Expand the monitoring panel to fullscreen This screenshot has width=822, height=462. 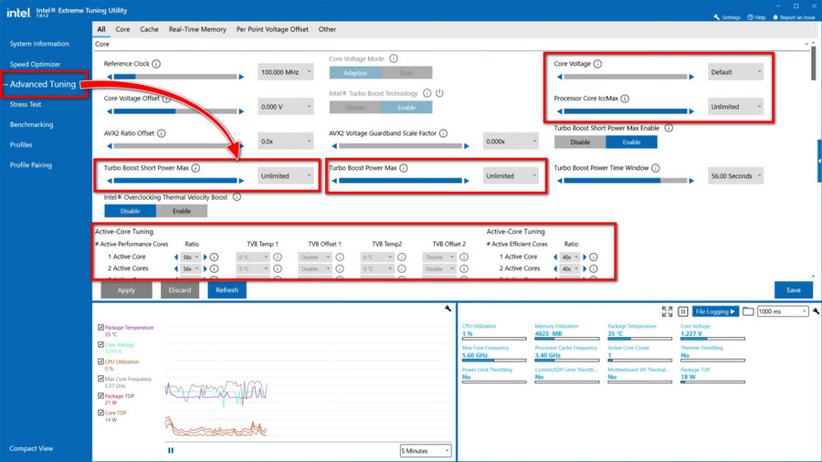(x=668, y=311)
